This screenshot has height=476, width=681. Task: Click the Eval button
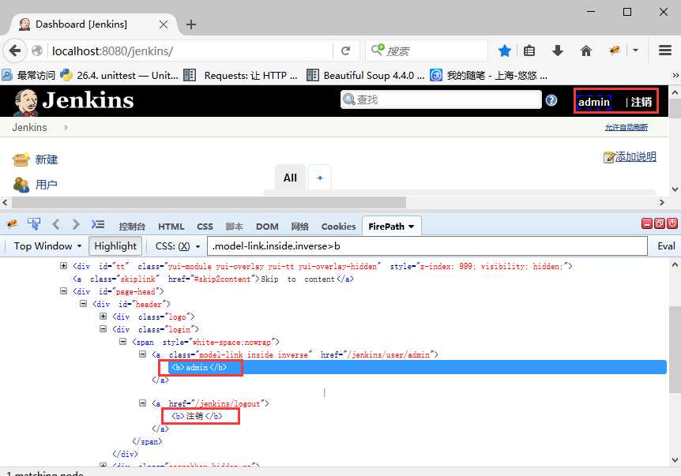[x=666, y=246]
